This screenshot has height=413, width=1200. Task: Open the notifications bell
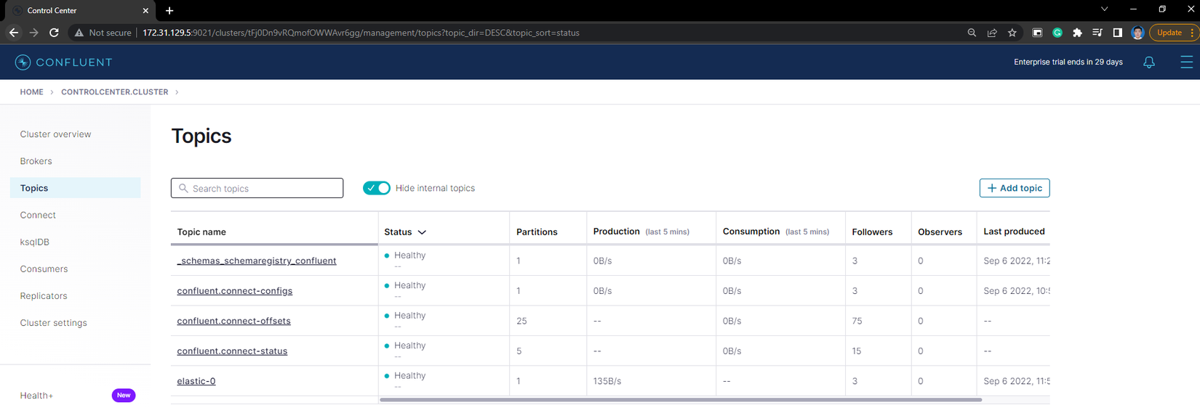[x=1149, y=62]
